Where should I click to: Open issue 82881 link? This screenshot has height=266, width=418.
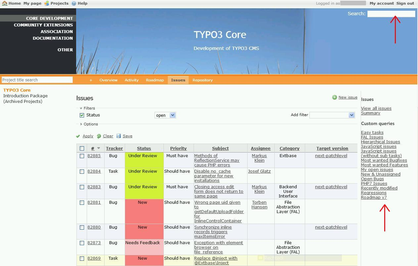point(94,202)
